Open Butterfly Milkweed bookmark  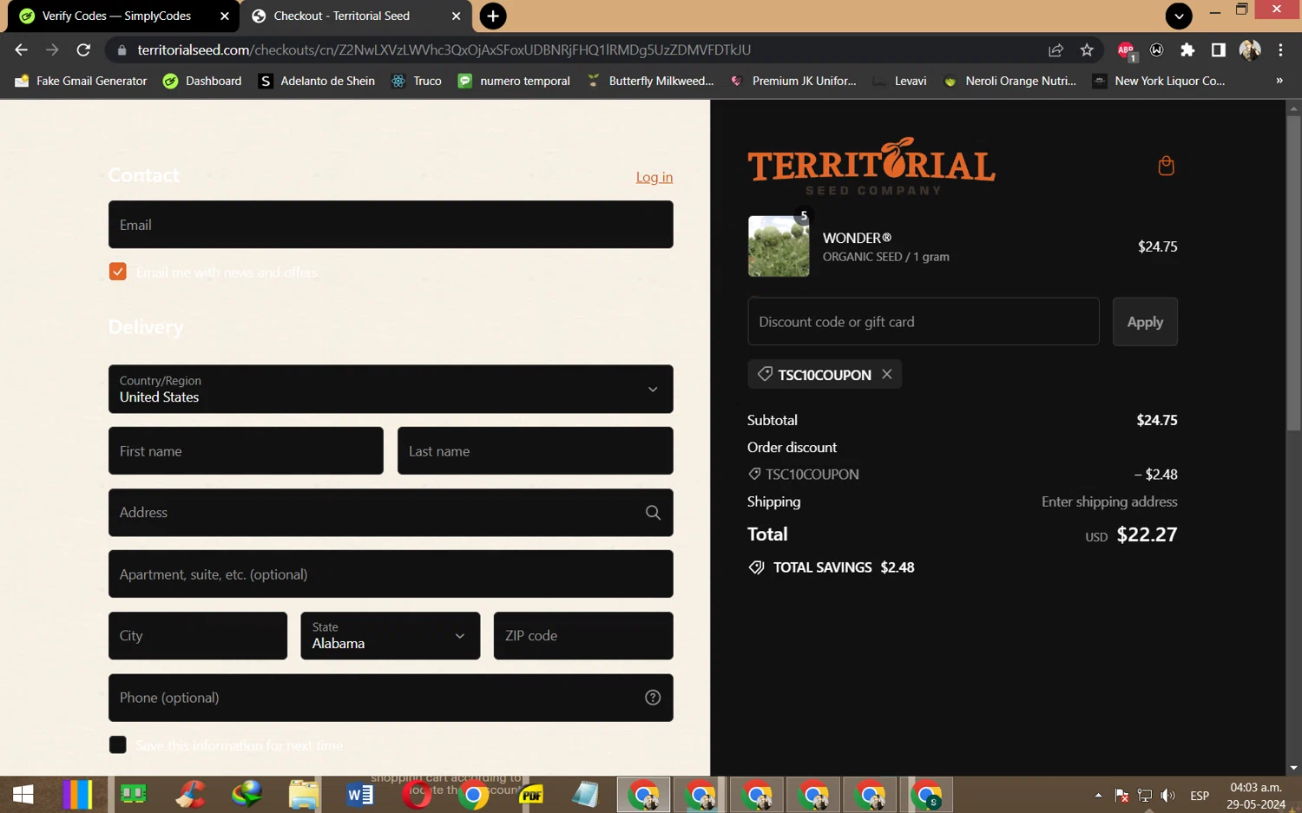pos(650,81)
